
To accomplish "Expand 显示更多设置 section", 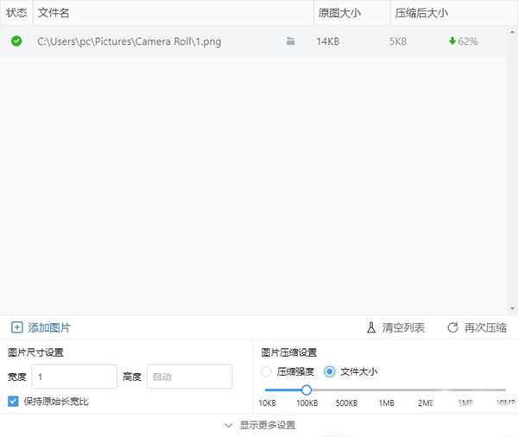I will click(259, 425).
